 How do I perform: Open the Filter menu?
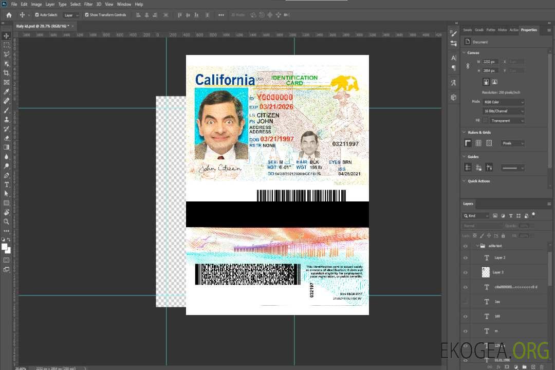tap(88, 4)
